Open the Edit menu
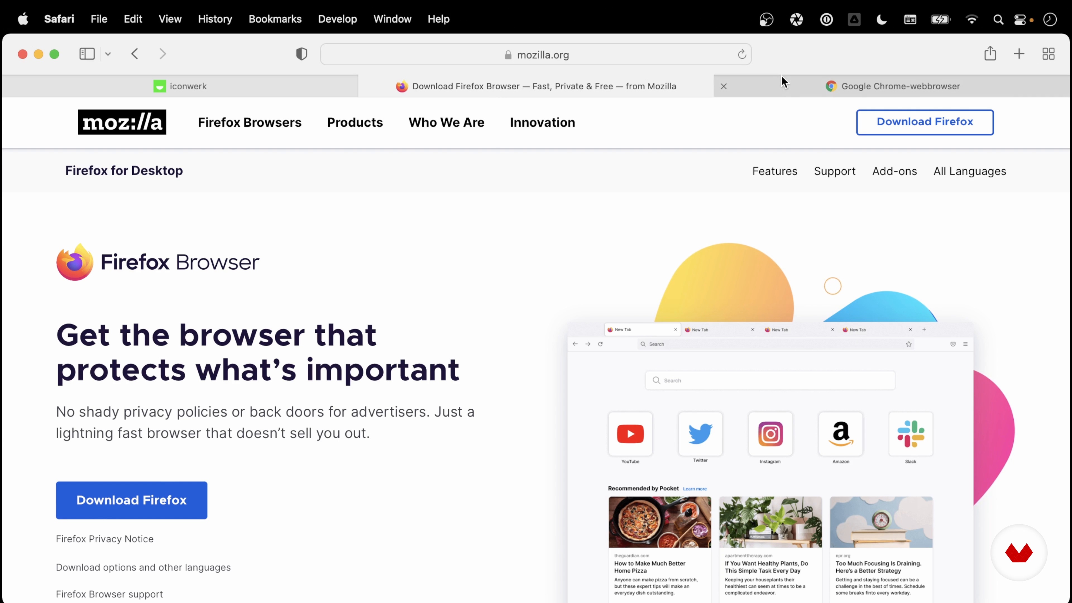The height and width of the screenshot is (603, 1072). click(x=133, y=19)
